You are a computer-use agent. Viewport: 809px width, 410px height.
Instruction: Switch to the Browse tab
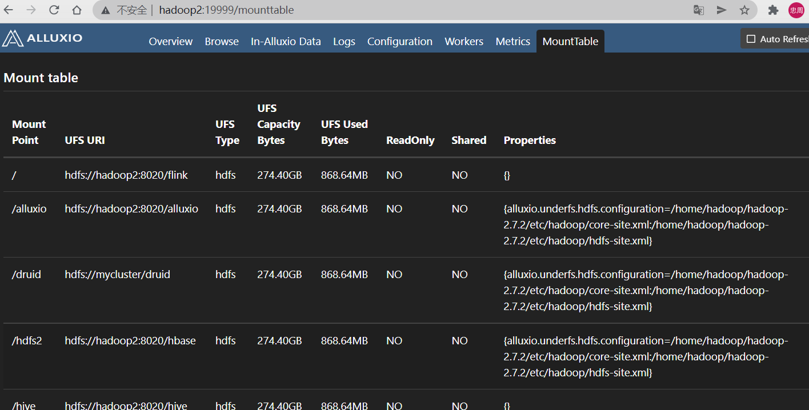point(222,41)
